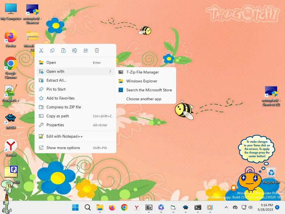Click the taskbar Search icon
The width and height of the screenshot is (285, 214).
point(88,207)
